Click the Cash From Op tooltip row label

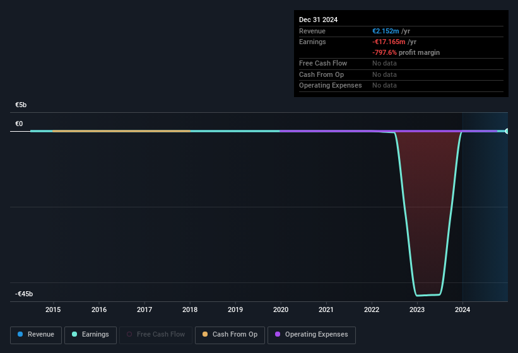[321, 74]
